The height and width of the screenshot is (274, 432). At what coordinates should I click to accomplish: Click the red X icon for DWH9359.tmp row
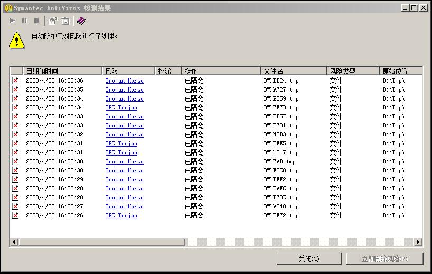[x=15, y=98]
